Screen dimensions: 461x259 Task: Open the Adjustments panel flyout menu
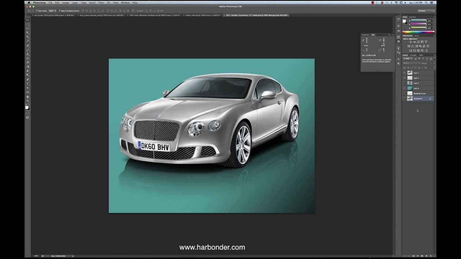(x=434, y=36)
